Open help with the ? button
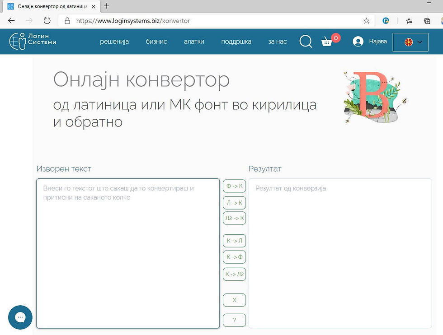The image size is (443, 335). (234, 320)
